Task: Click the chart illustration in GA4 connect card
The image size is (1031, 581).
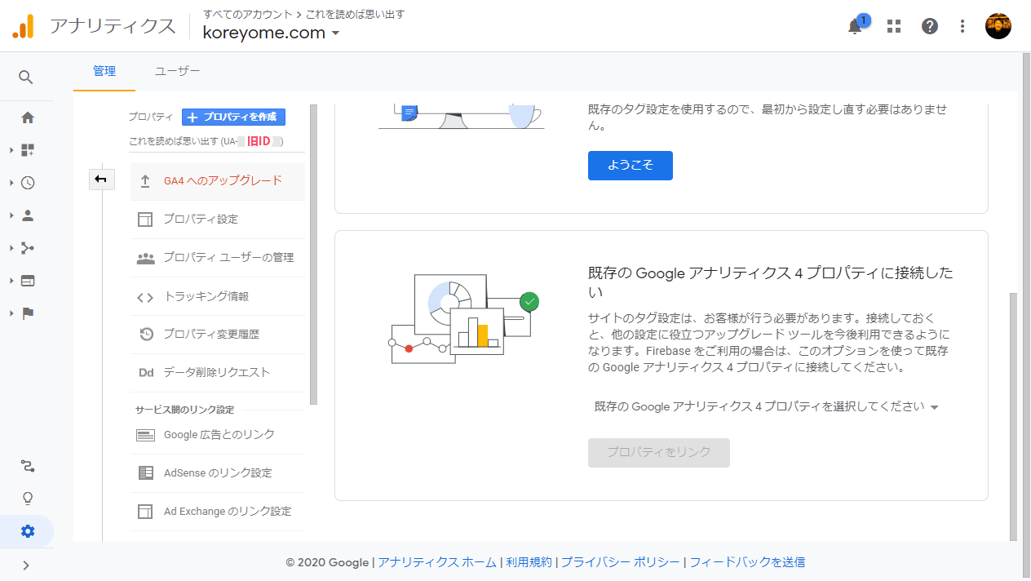Action: click(x=465, y=317)
